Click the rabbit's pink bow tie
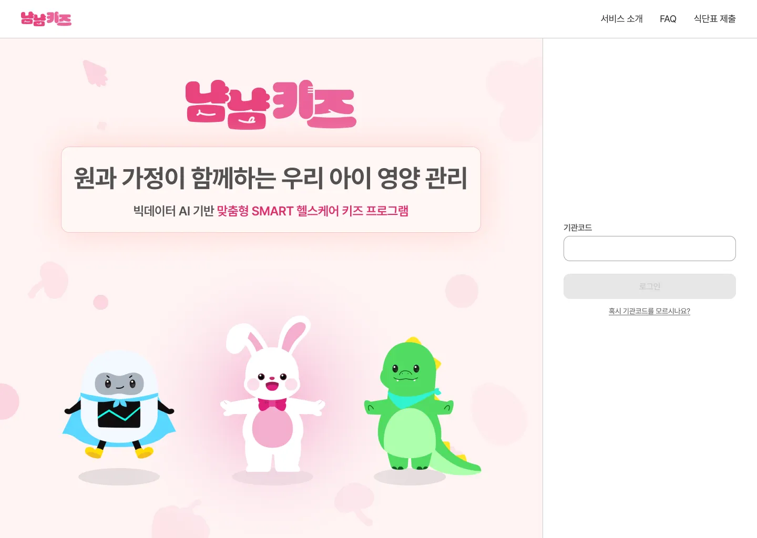The image size is (757, 538). pyautogui.click(x=272, y=405)
